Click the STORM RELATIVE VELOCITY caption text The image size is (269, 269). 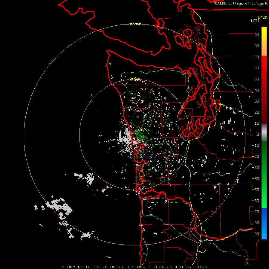[x=93, y=267]
